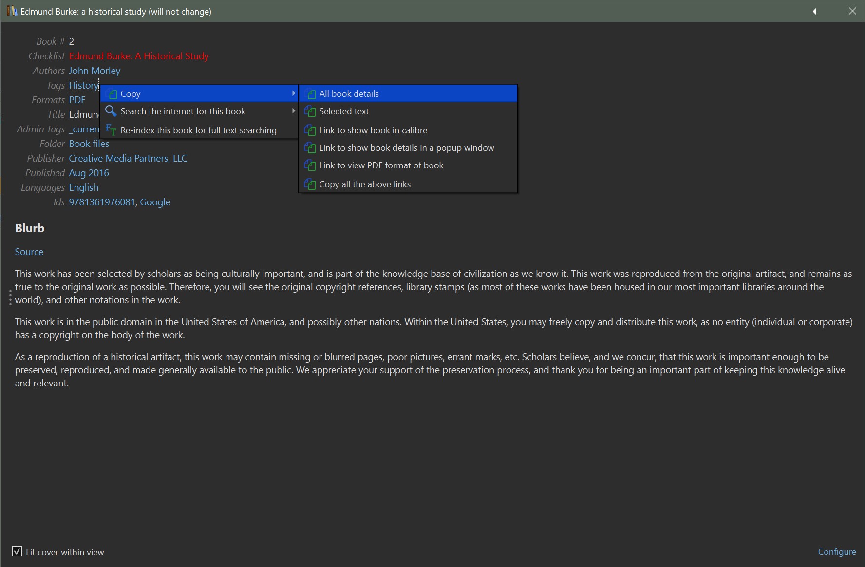Viewport: 865px width, 567px height.
Task: Click the Published field label
Action: point(45,173)
